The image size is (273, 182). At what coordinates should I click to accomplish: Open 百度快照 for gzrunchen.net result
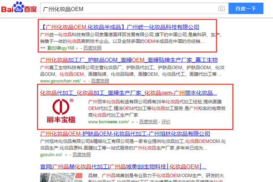100,81
